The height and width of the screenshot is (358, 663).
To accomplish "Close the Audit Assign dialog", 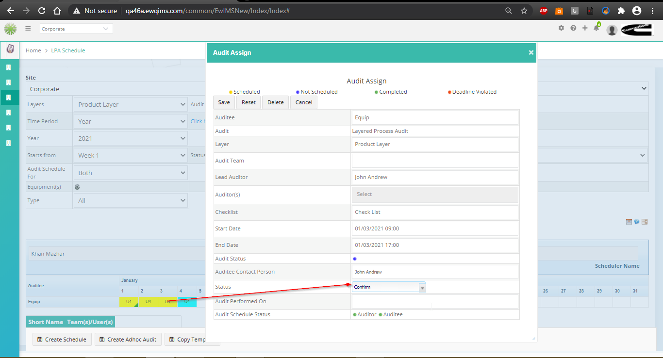I will pyautogui.click(x=531, y=52).
